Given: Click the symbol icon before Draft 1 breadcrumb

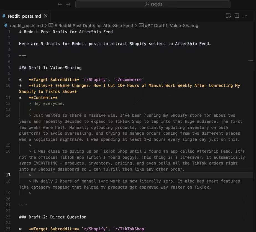Looking at the screenshot, I should (x=141, y=25).
